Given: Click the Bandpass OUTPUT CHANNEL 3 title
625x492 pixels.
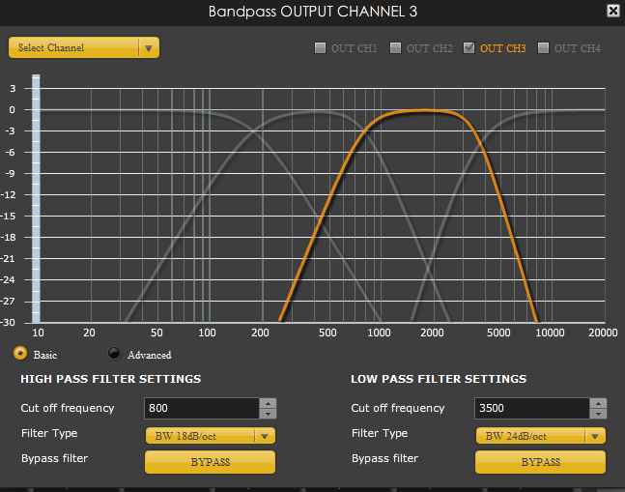Looking at the screenshot, I should point(313,12).
